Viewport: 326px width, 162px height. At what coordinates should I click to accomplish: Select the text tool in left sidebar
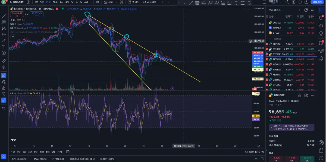point(4,47)
